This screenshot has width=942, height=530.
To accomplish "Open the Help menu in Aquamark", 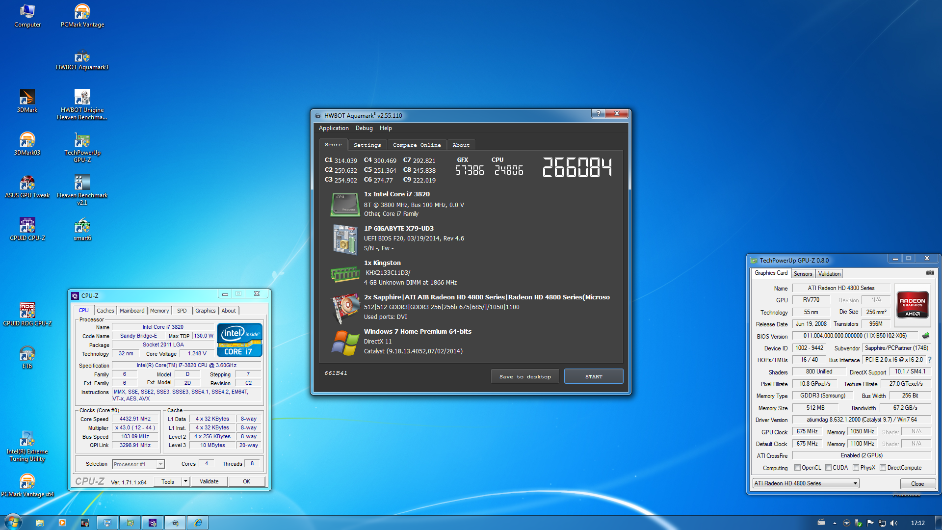I will tap(386, 128).
